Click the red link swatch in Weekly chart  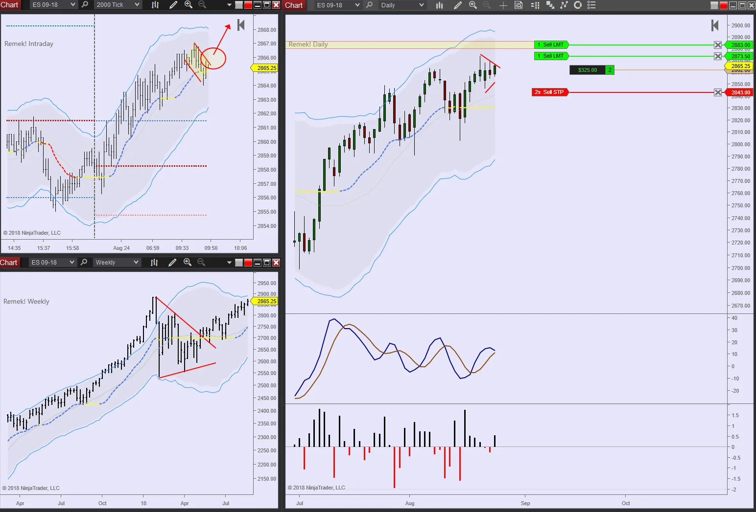tap(248, 263)
